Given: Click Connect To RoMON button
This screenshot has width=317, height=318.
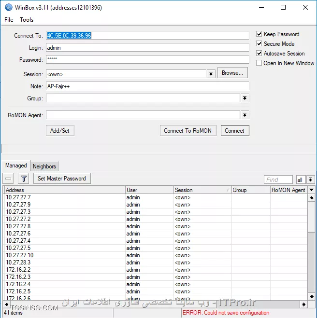Looking at the screenshot, I should point(188,131).
